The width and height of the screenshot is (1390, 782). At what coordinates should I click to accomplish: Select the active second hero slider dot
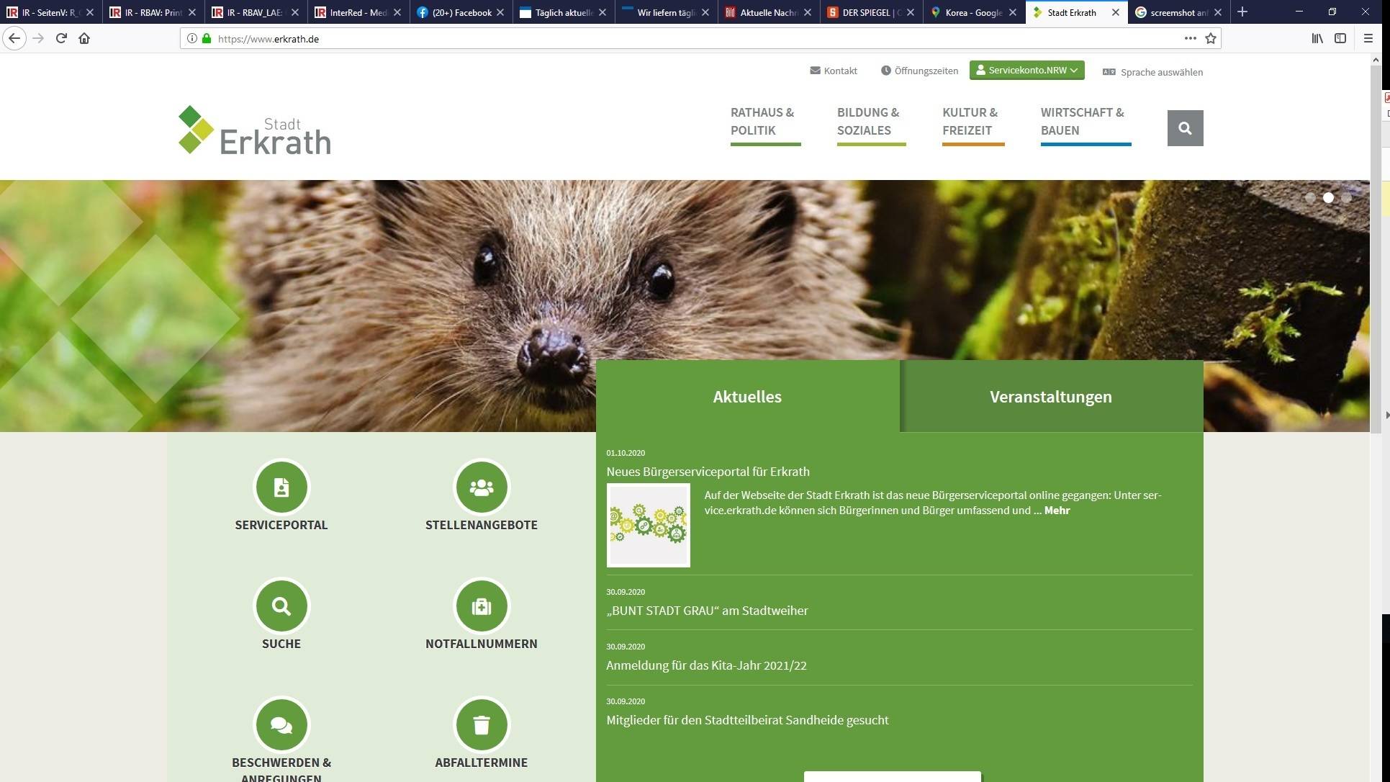coord(1328,197)
